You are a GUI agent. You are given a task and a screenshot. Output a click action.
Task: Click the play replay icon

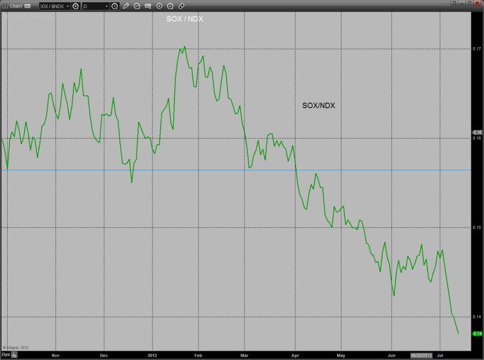[160, 6]
